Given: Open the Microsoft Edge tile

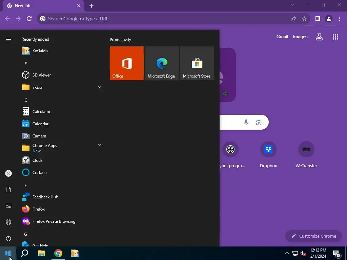Looking at the screenshot, I should [162, 63].
